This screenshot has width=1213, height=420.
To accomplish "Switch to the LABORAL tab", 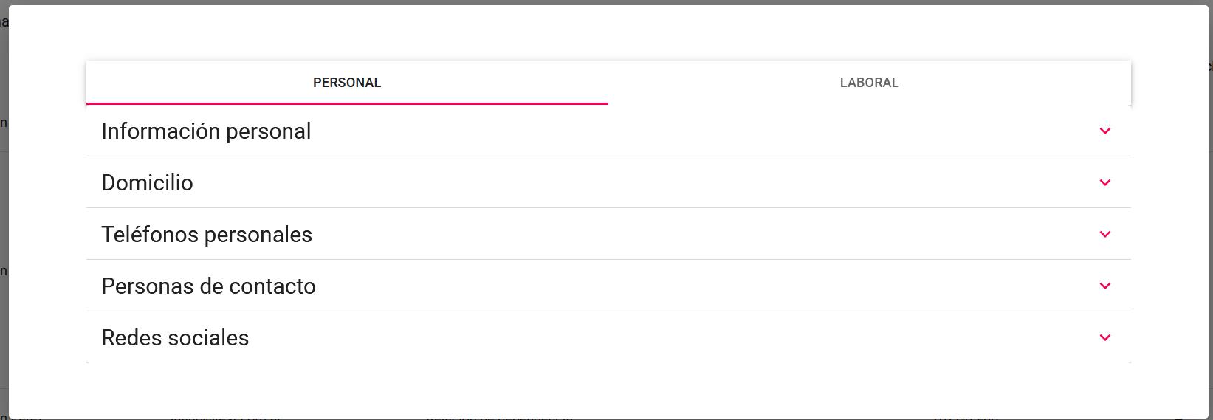I will click(x=869, y=83).
